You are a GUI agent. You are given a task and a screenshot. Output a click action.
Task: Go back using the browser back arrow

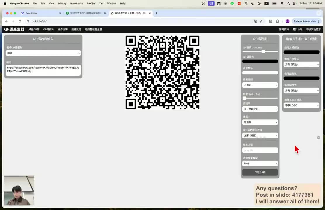6,21
